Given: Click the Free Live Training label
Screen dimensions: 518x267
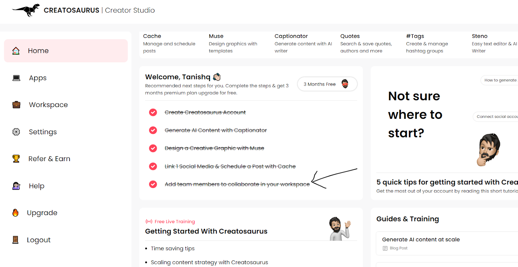Looking at the screenshot, I should (x=175, y=221).
